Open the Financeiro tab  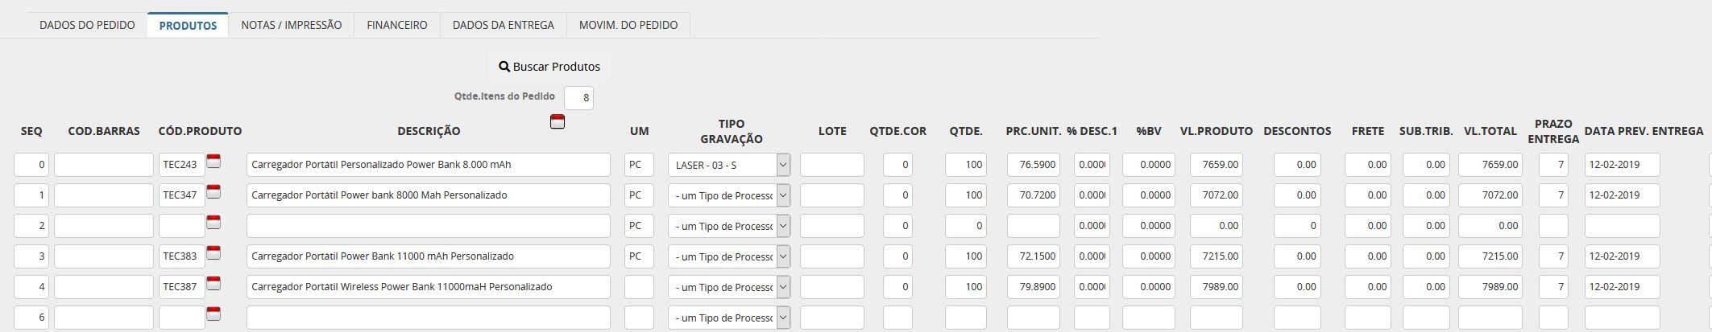tap(397, 25)
